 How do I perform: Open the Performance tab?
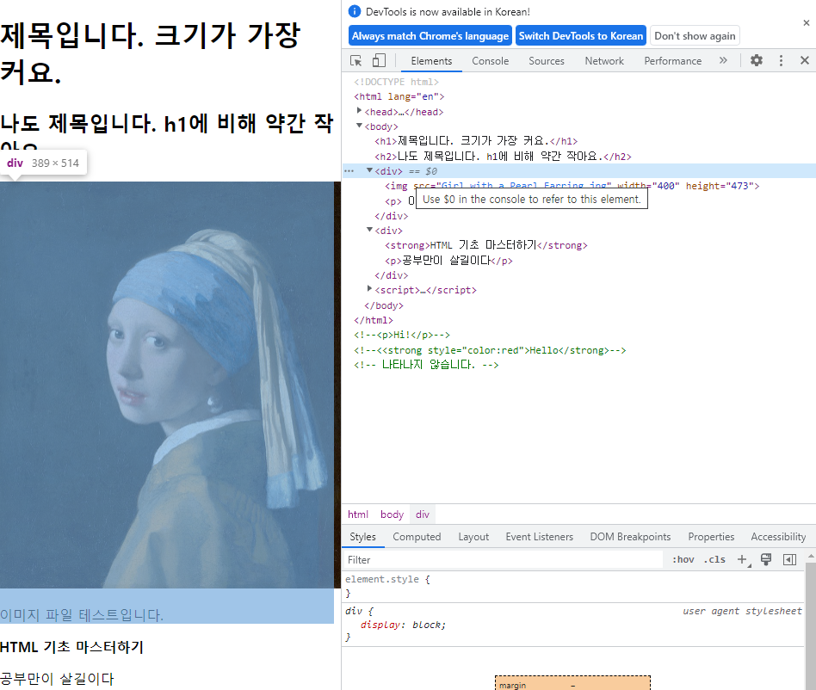tap(673, 61)
